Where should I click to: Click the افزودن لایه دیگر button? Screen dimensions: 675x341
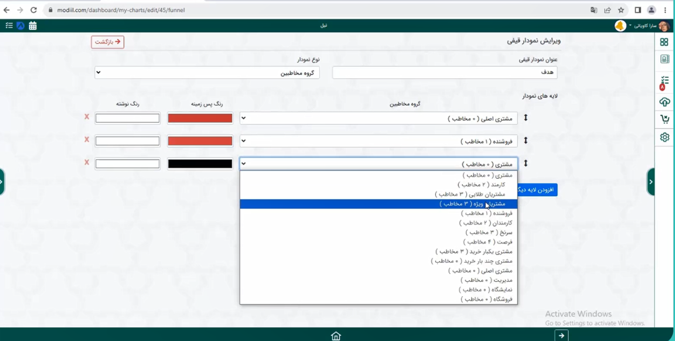(x=537, y=190)
